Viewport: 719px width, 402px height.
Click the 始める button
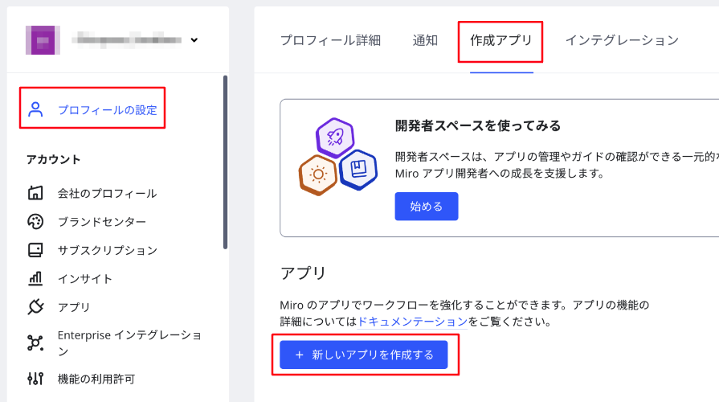tap(427, 206)
